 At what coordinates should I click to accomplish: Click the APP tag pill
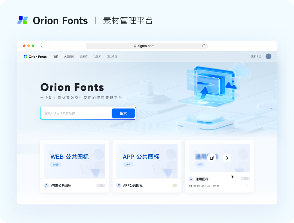tap(128, 164)
